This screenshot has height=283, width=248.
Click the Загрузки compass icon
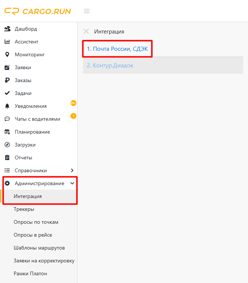tap(7, 145)
